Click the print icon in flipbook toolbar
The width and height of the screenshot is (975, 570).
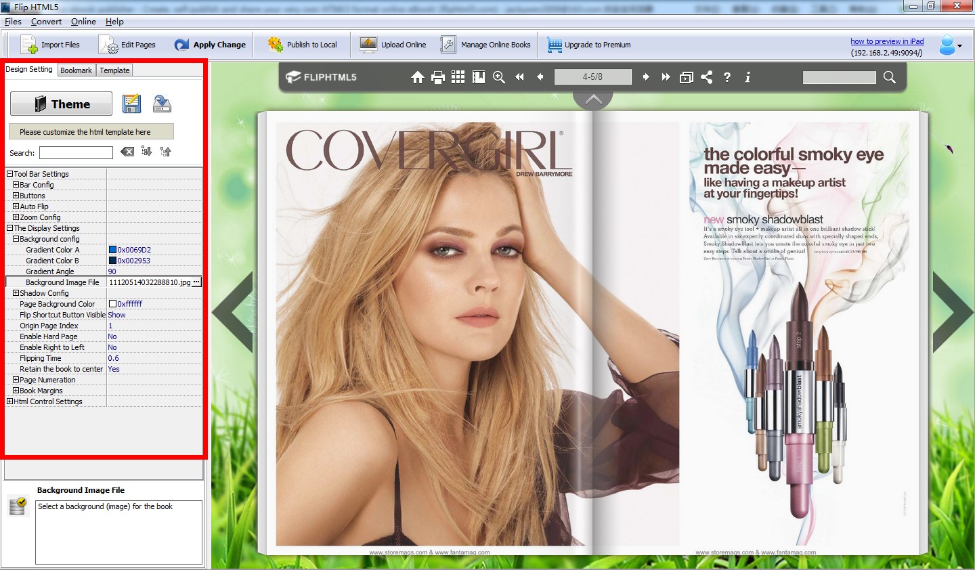point(438,77)
